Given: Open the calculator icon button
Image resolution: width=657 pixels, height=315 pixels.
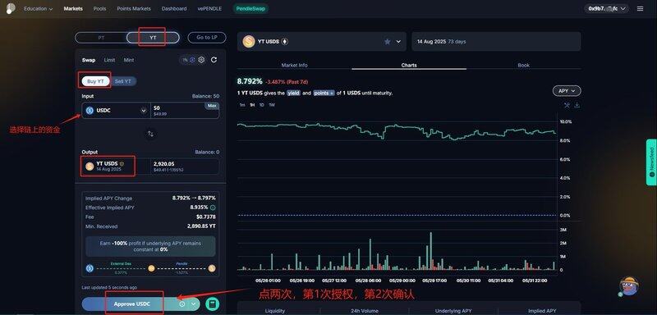Looking at the screenshot, I should coord(213,304).
